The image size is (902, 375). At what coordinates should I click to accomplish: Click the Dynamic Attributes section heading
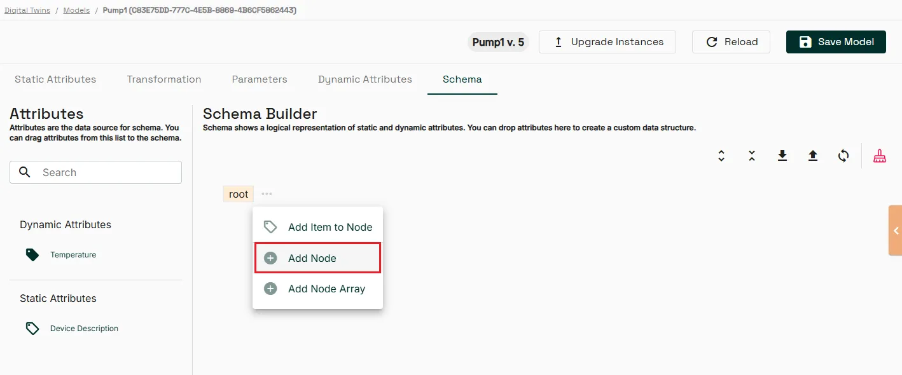(66, 224)
